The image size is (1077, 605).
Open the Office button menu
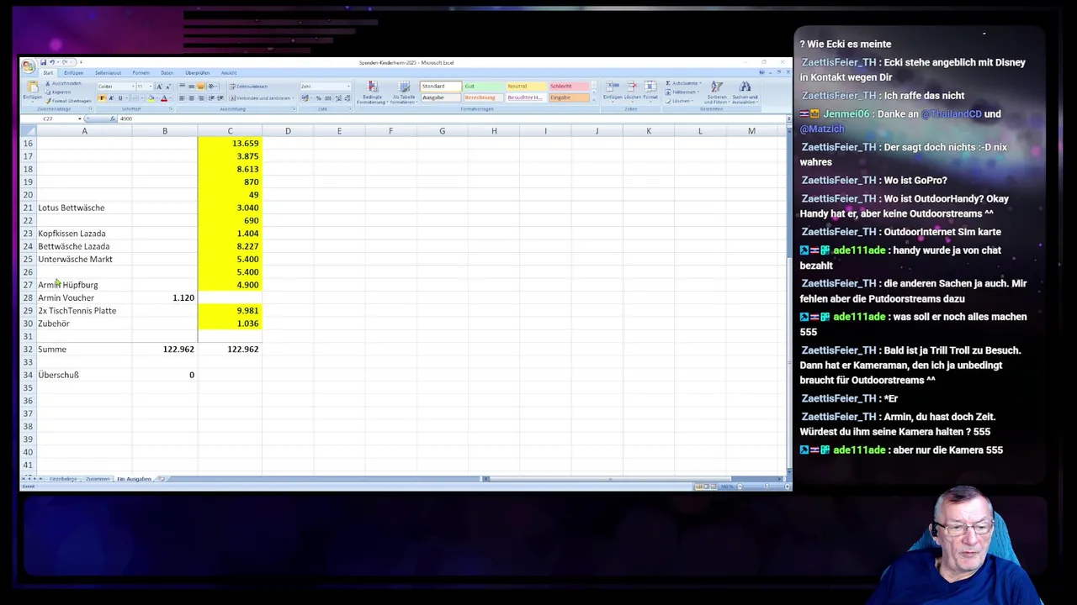point(29,66)
